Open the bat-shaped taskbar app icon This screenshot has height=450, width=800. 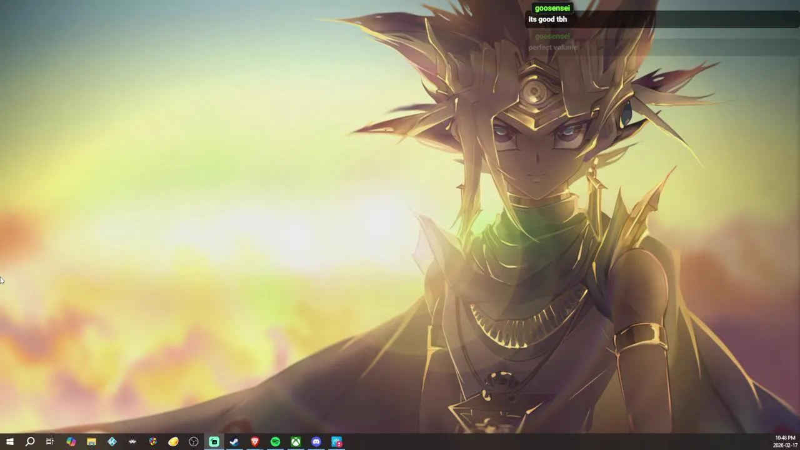132,442
